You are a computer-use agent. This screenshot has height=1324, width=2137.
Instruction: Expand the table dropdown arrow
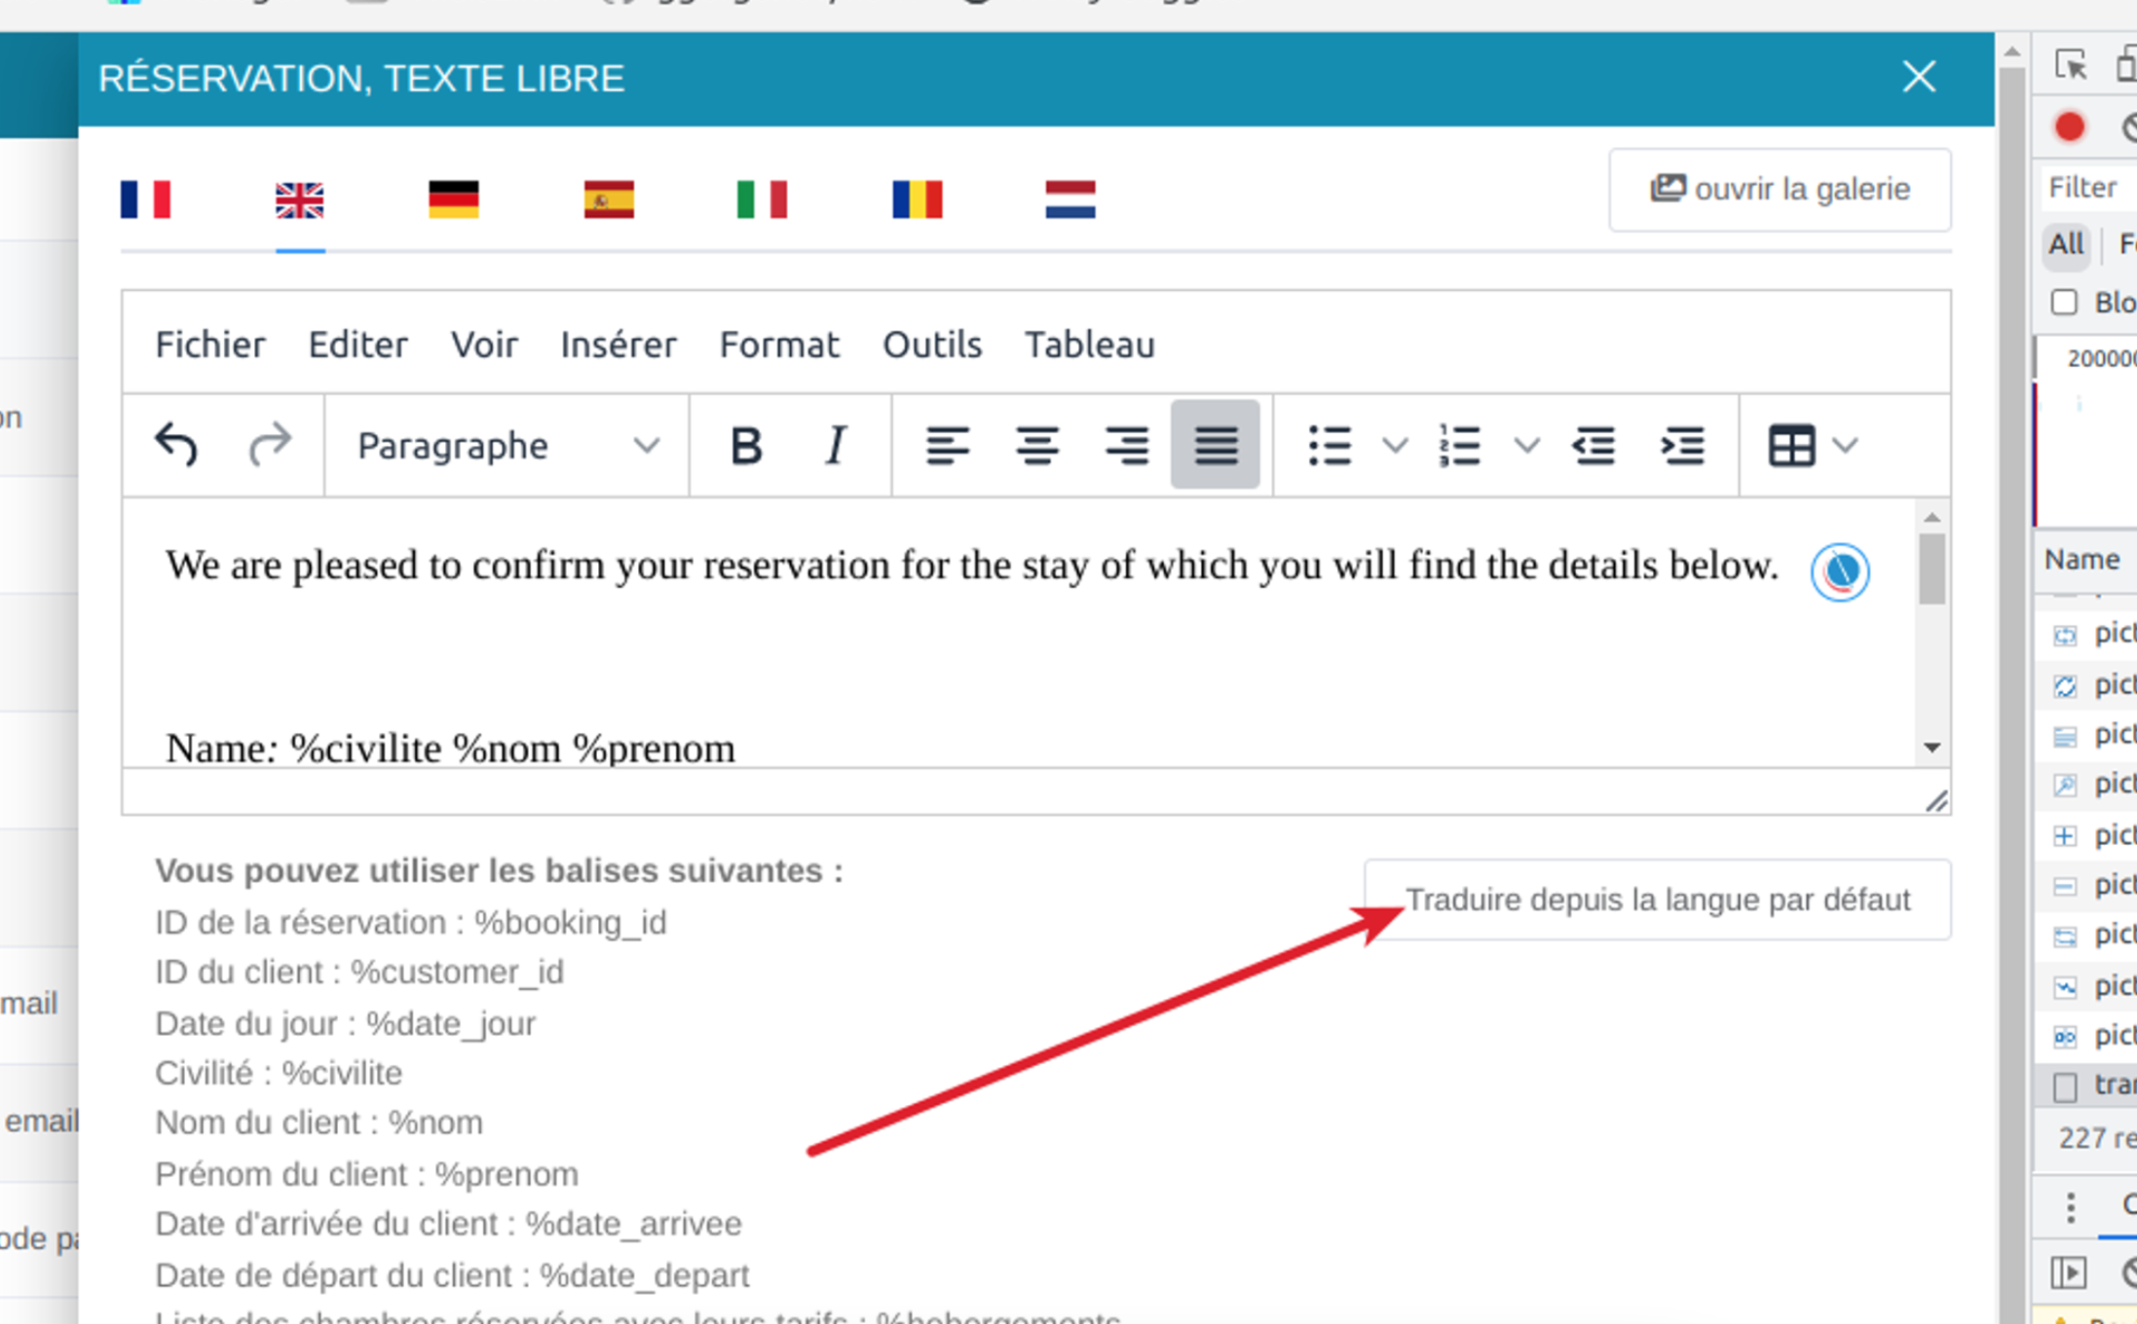1845,446
